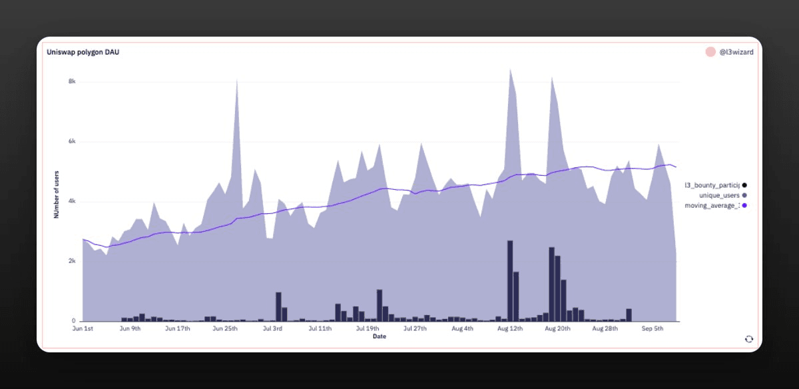Click the 2k y-axis label
This screenshot has width=799, height=389.
73,261
